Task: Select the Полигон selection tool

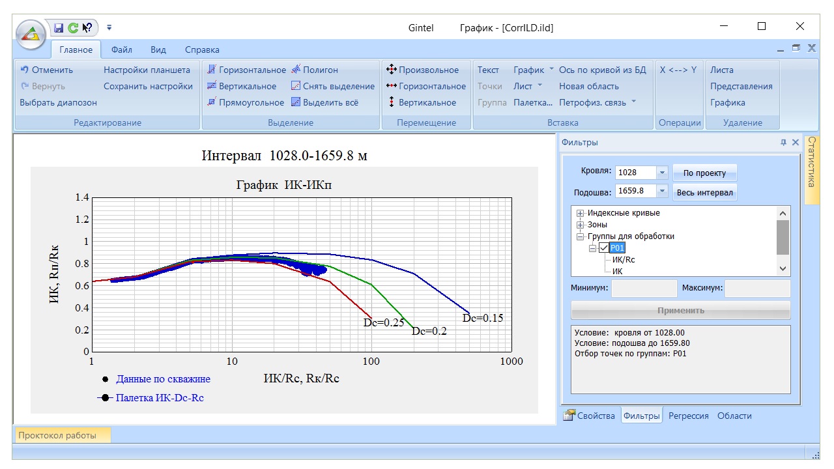Action: tap(315, 70)
